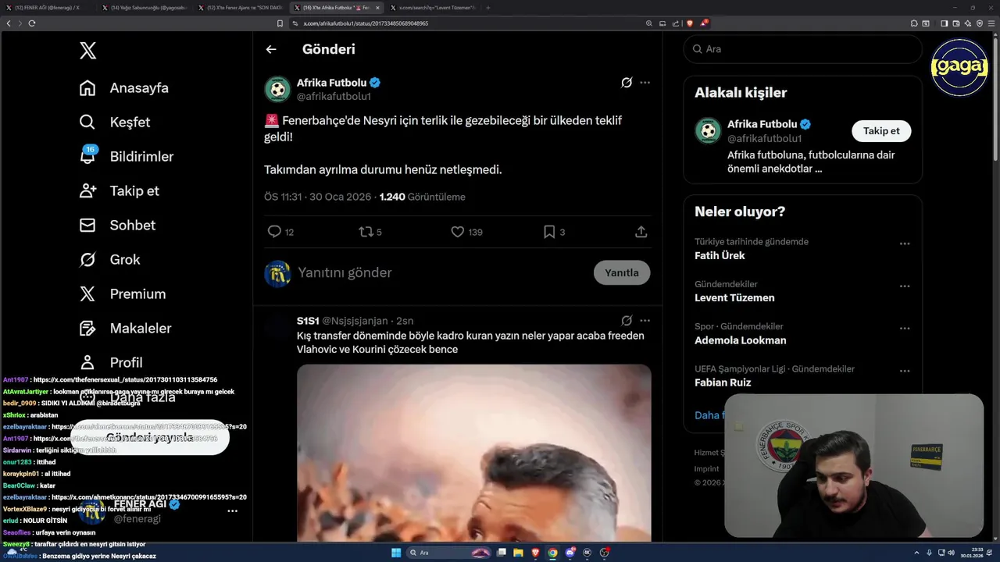The height and width of the screenshot is (562, 1000).
Task: Follow Afrika Futbolu with Takip et button
Action: 881,131
